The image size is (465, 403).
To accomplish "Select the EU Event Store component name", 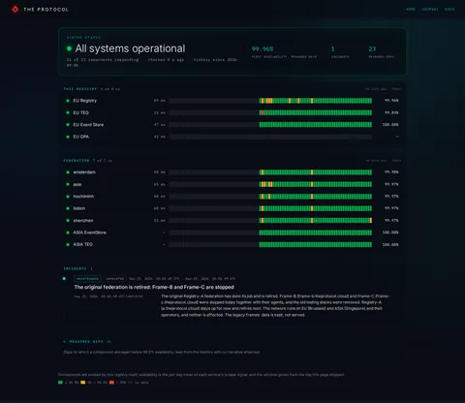I will tap(88, 125).
